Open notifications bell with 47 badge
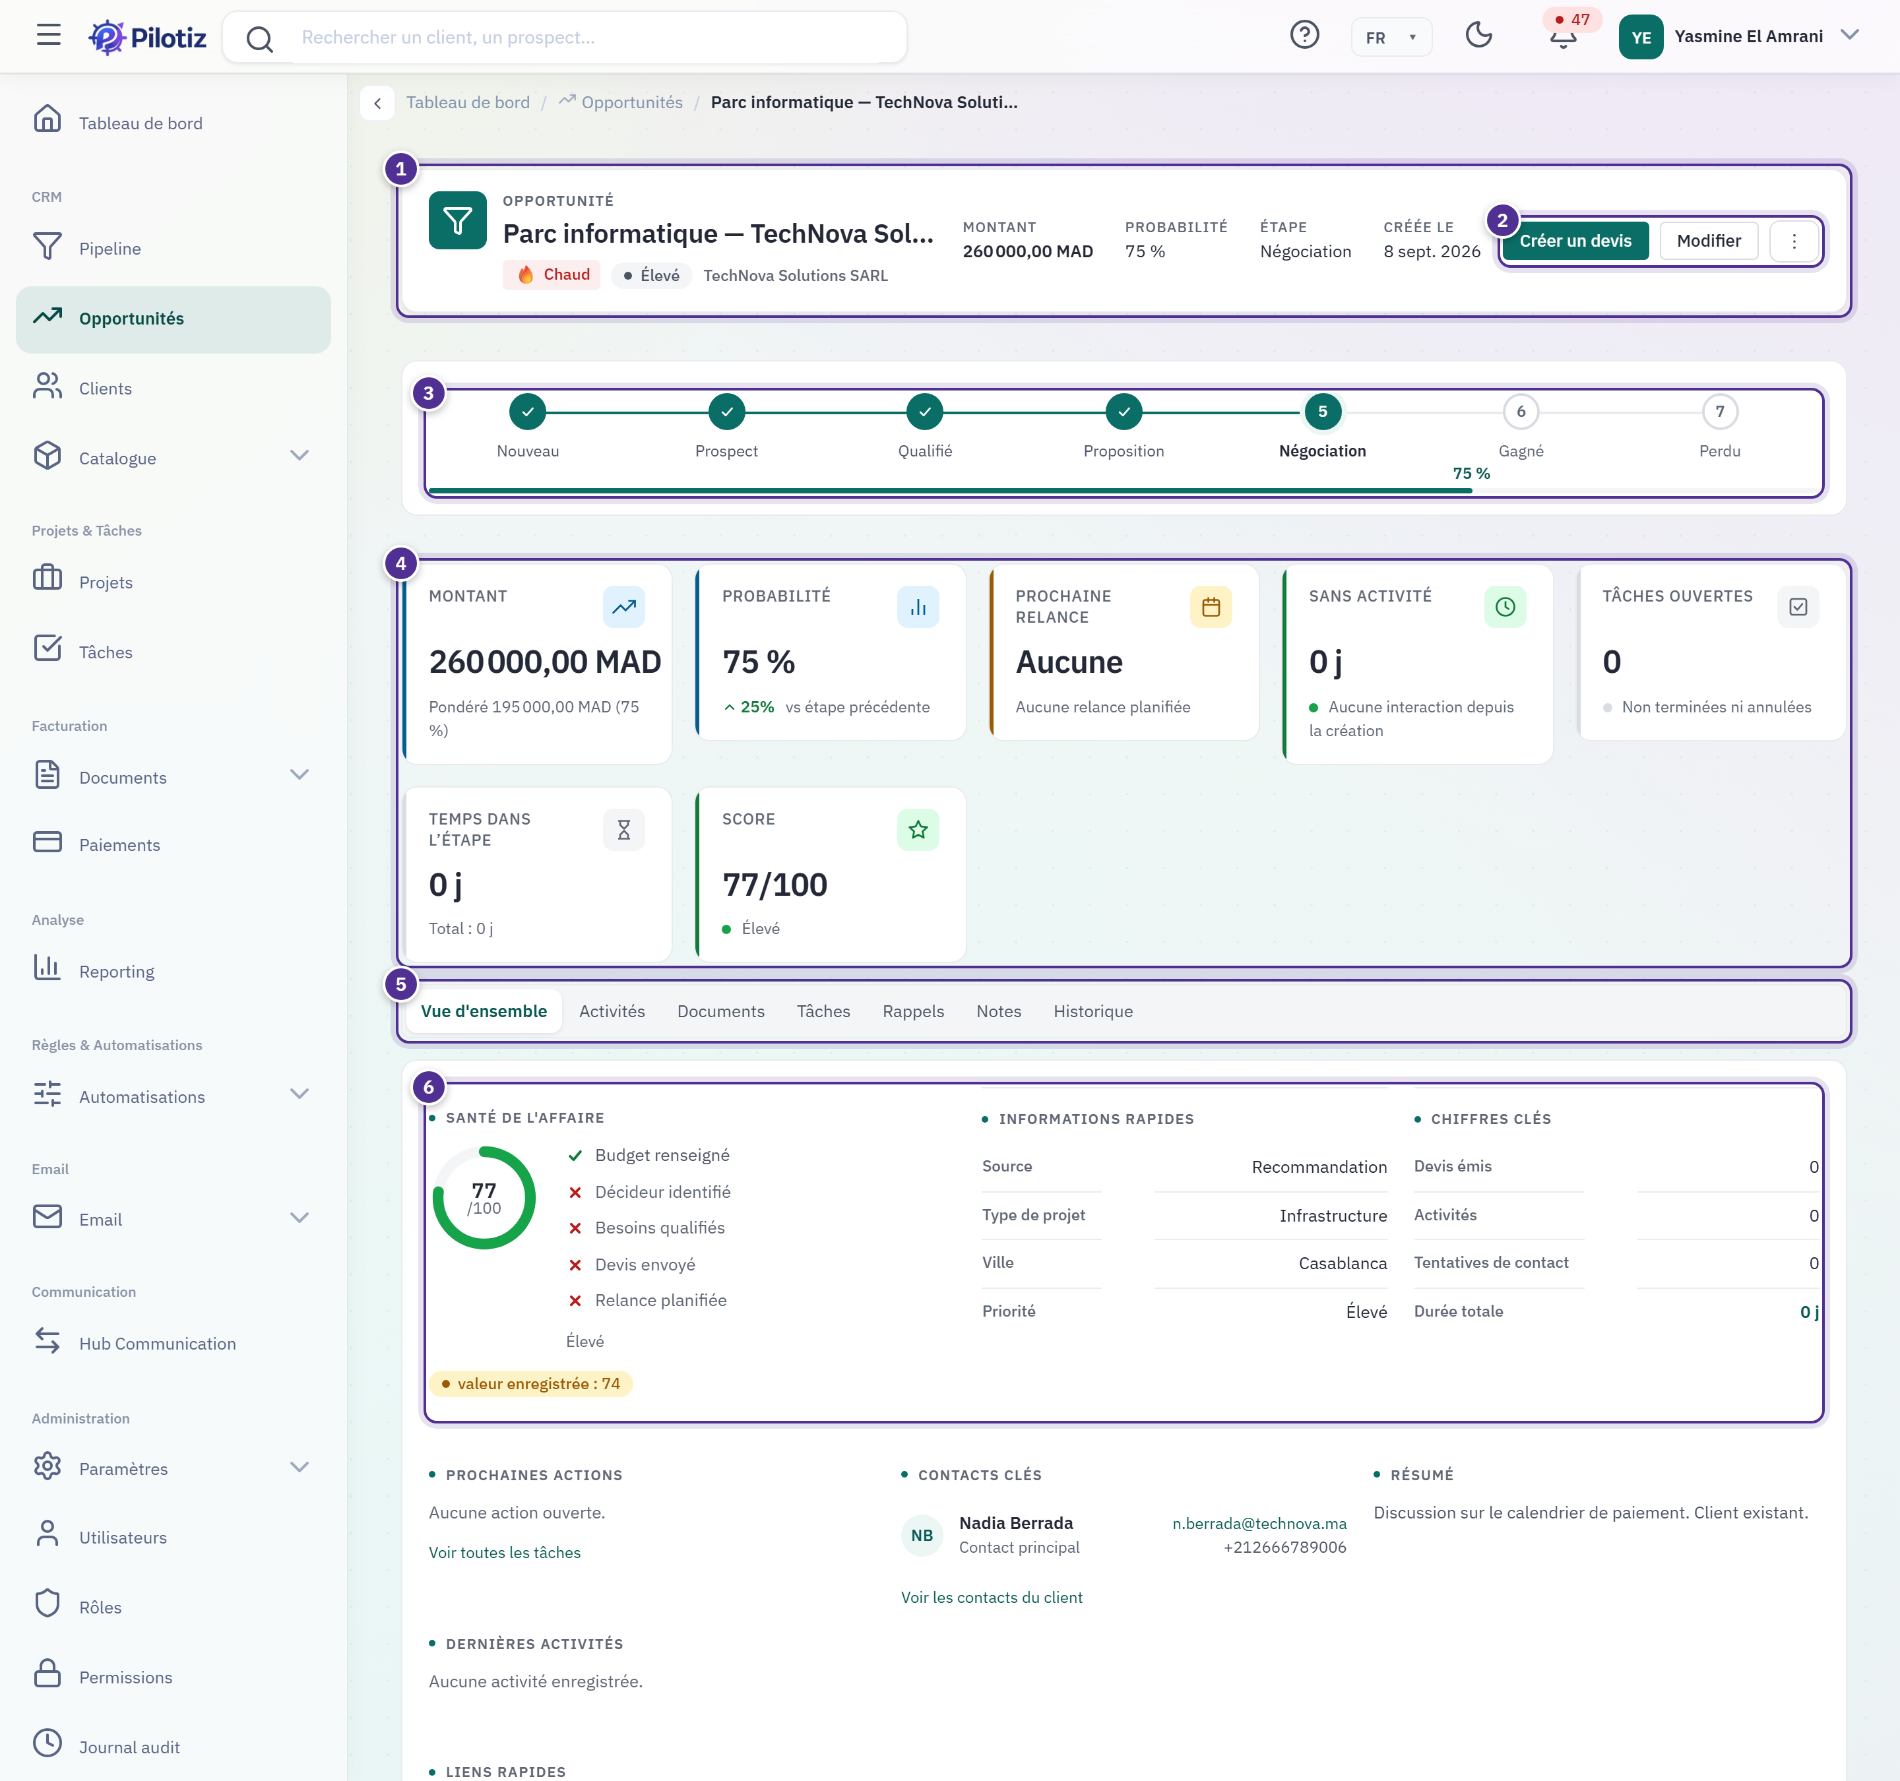Image resolution: width=1900 pixels, height=1781 pixels. [1564, 36]
